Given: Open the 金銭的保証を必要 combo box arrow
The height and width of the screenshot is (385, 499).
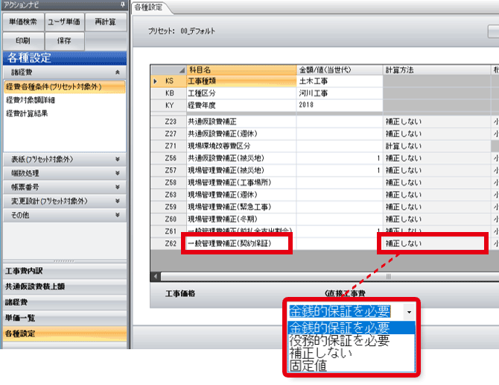Looking at the screenshot, I should 409,310.
